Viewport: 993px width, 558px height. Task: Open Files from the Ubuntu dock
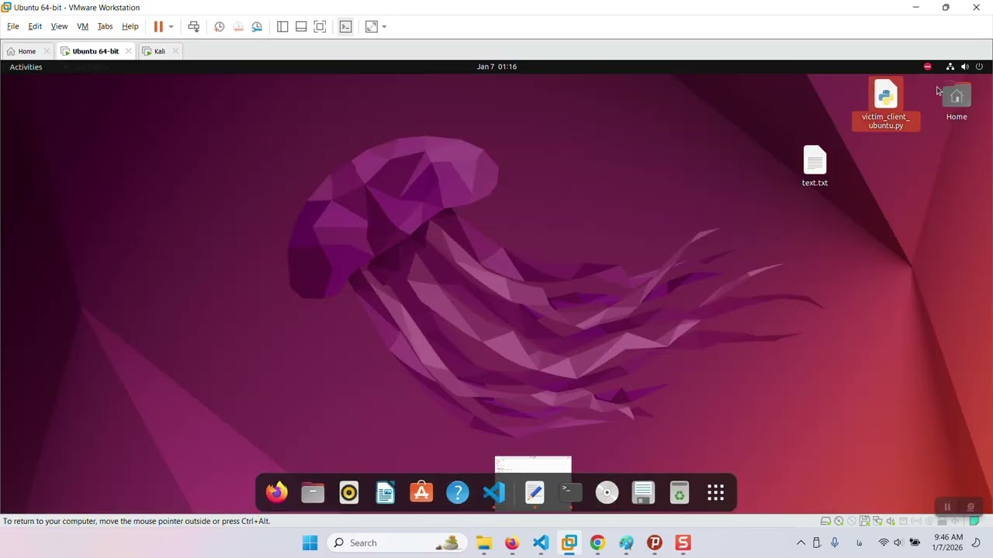coord(313,492)
